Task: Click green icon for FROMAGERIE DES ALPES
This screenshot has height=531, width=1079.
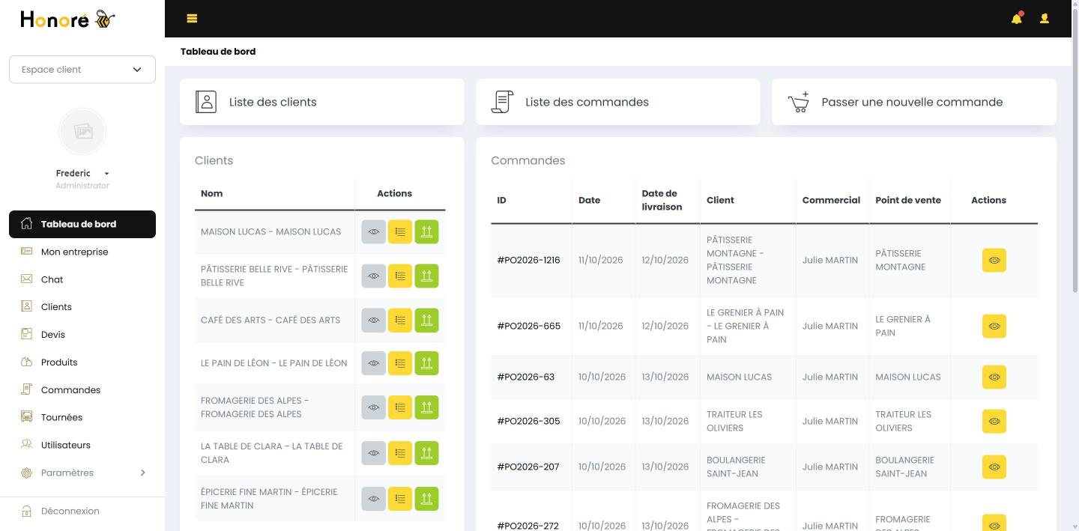Action: click(x=426, y=407)
